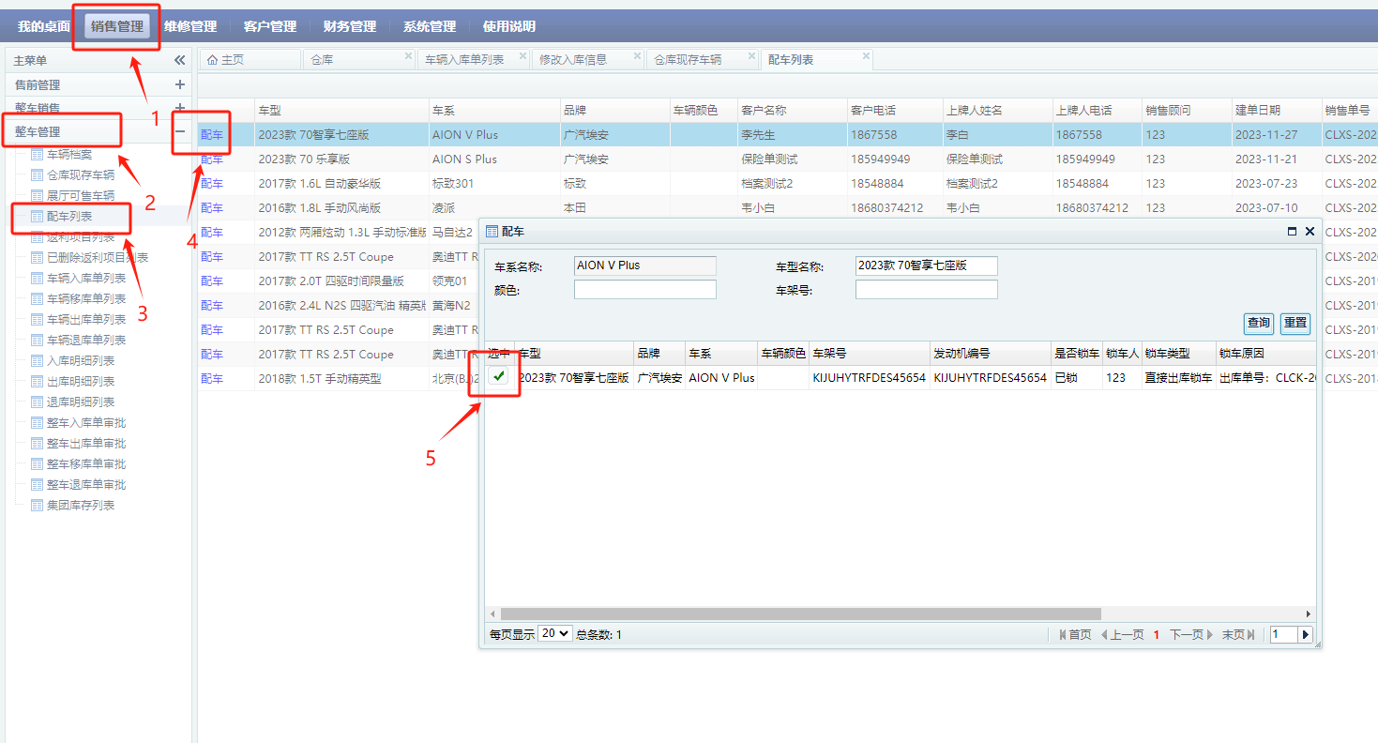
Task: Click the 车架号 input field
Action: 926,290
